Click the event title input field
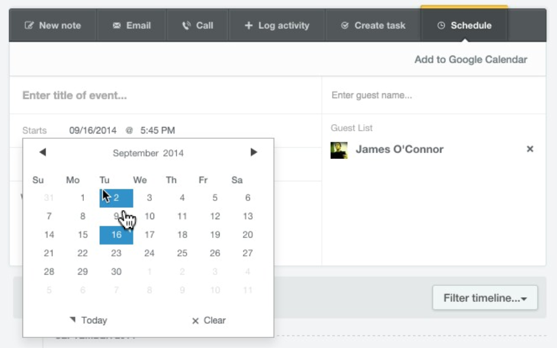The image size is (557, 348). point(165,95)
